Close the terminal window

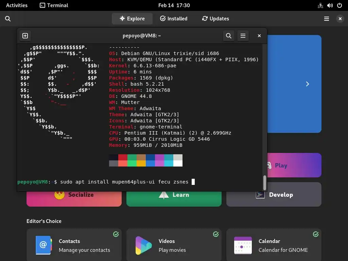pos(259,36)
